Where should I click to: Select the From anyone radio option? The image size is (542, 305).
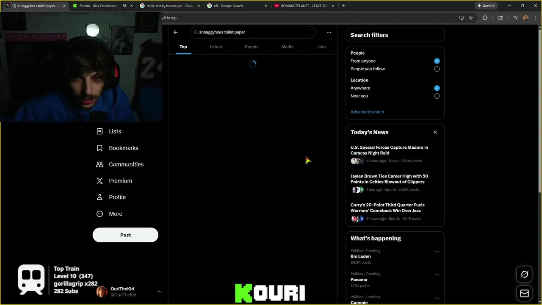pyautogui.click(x=437, y=61)
